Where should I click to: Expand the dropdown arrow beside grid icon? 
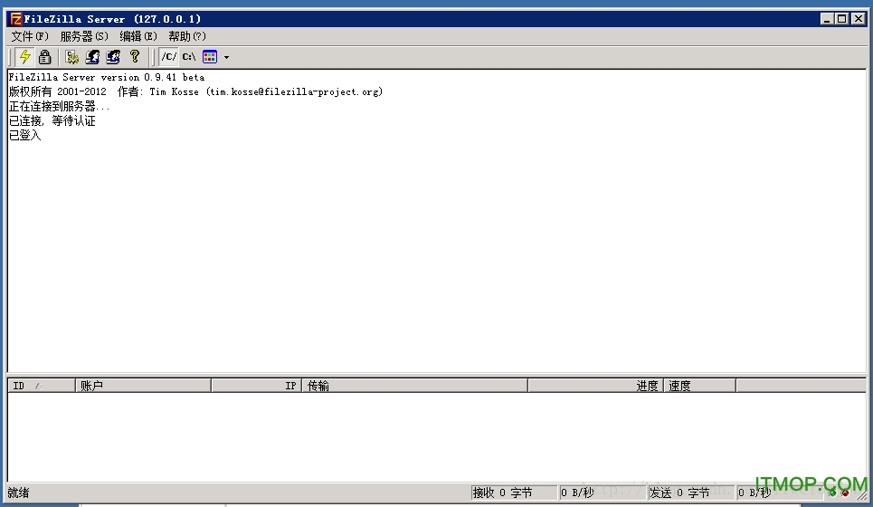coord(226,57)
